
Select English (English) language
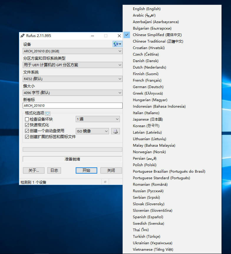[172, 9]
